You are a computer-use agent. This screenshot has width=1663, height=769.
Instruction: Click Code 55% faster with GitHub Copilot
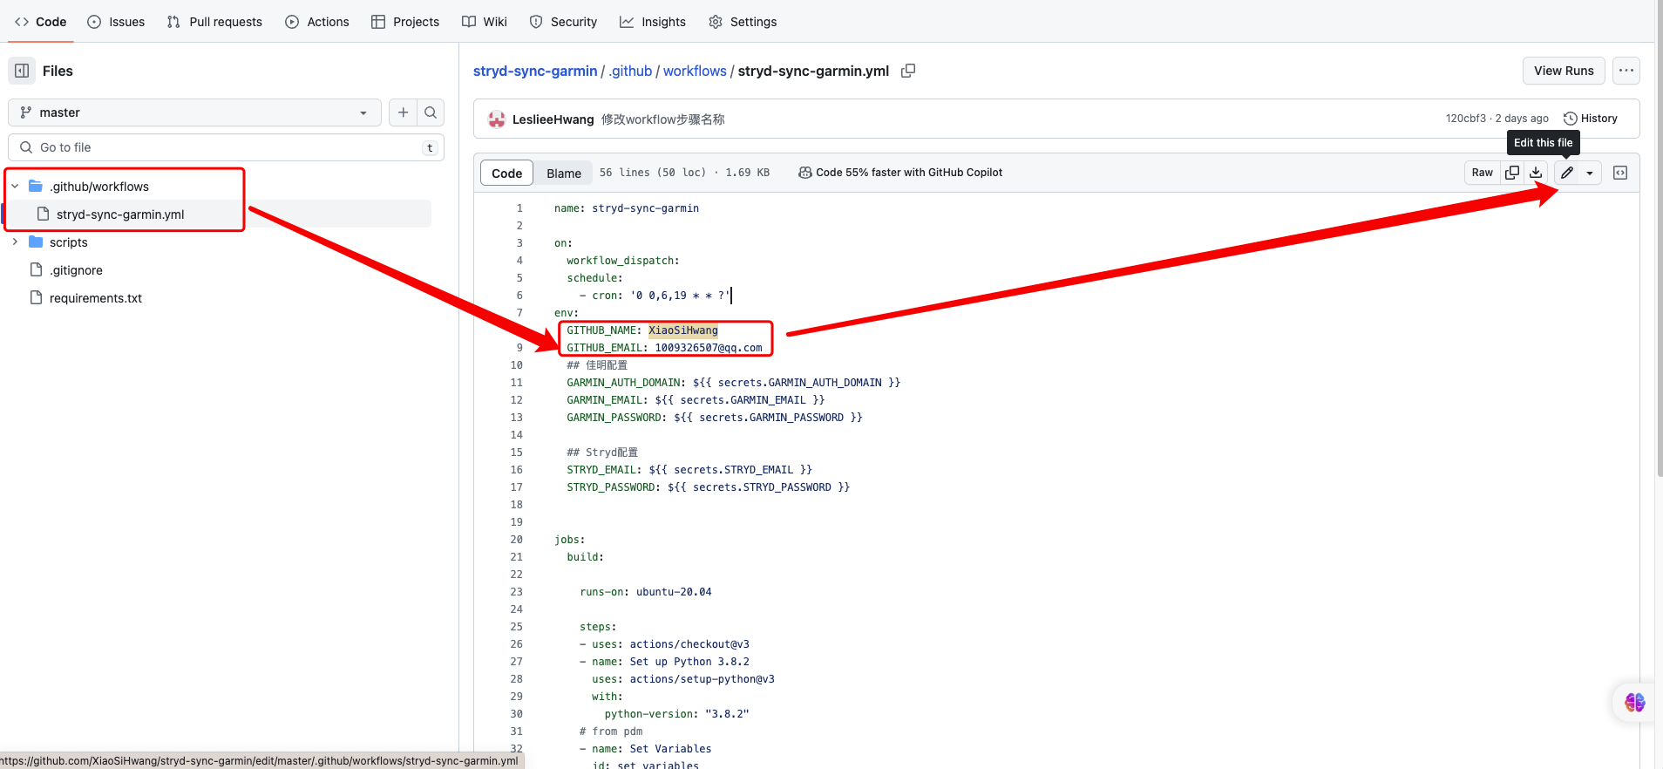(x=900, y=173)
